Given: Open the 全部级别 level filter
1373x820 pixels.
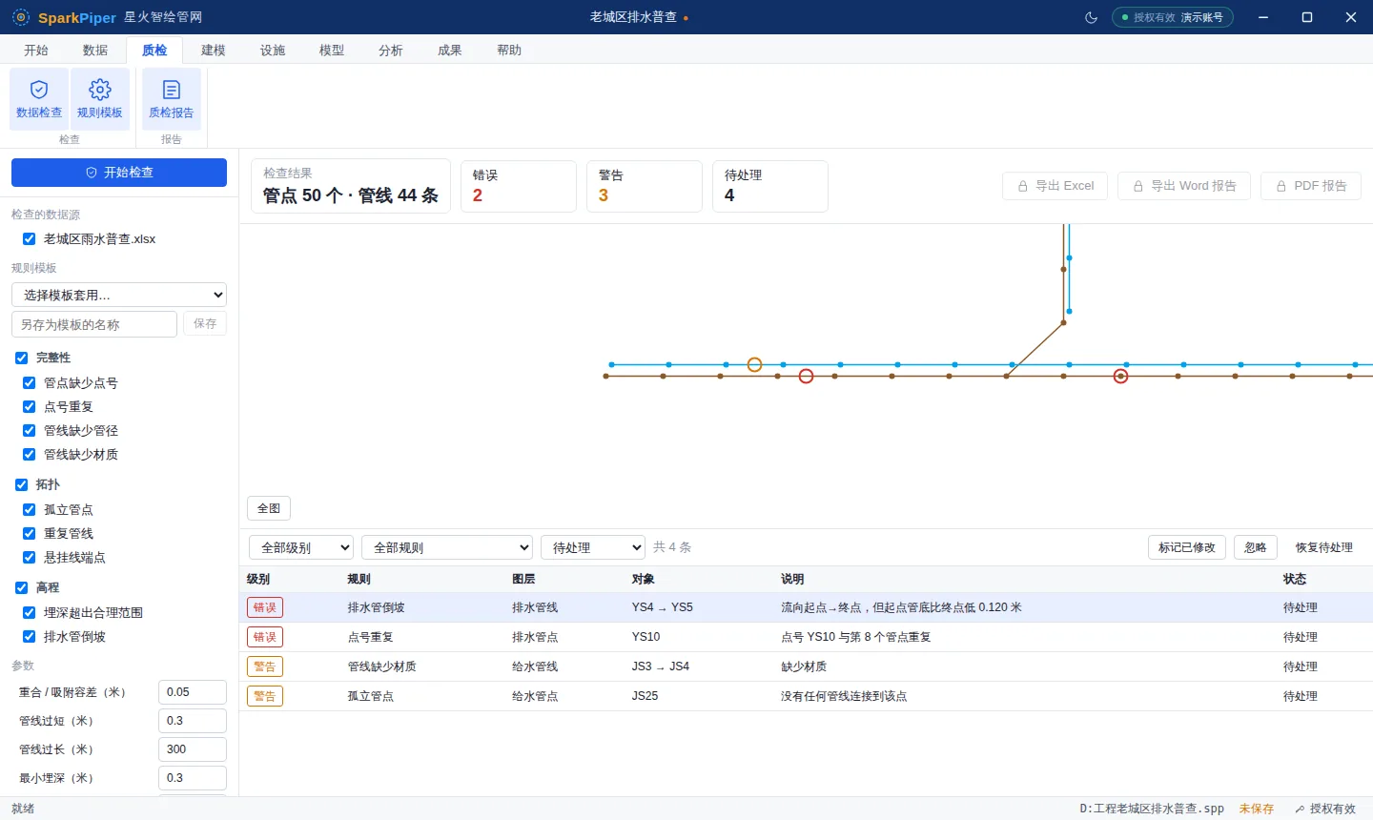Looking at the screenshot, I should (x=301, y=547).
